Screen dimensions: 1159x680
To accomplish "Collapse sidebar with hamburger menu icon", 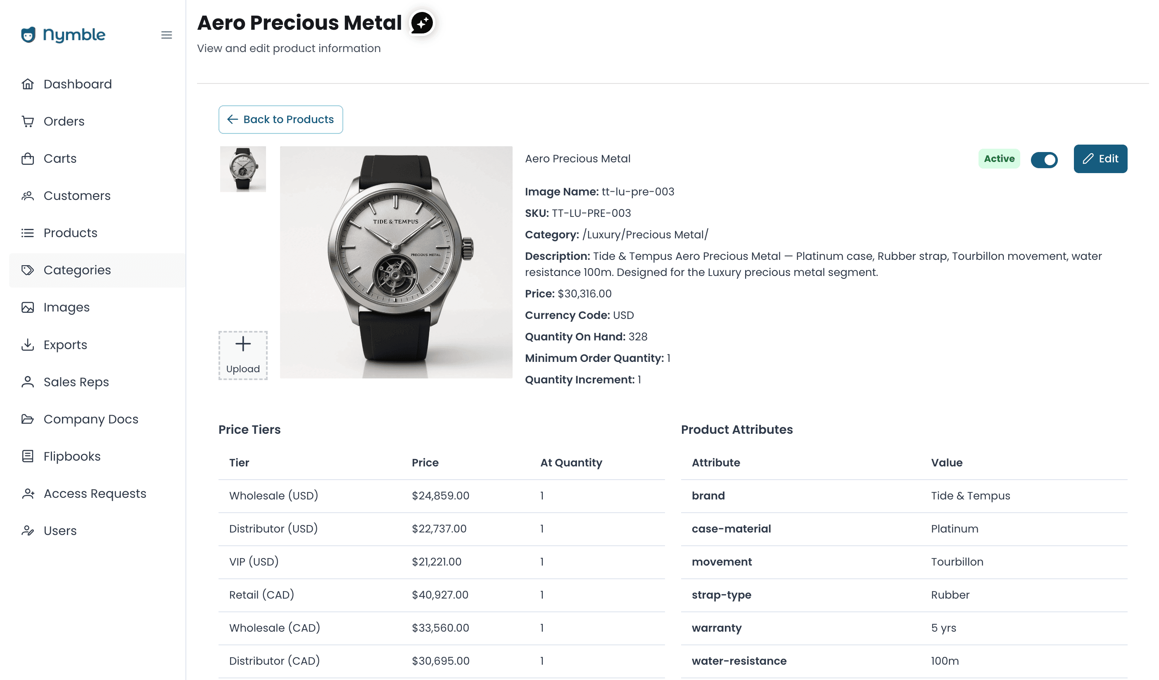I will 166,35.
